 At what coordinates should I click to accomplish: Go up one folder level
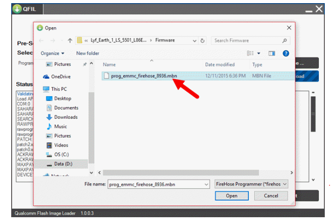(70, 40)
